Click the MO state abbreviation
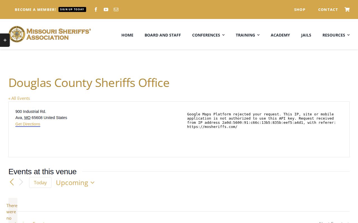This screenshot has height=223, width=358. coord(27,118)
